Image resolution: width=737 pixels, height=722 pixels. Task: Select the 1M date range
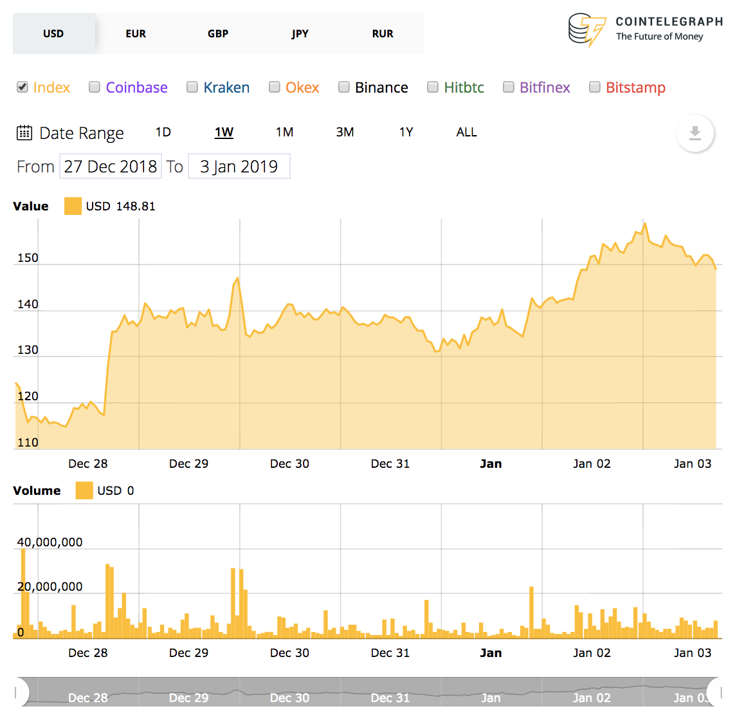[x=284, y=132]
